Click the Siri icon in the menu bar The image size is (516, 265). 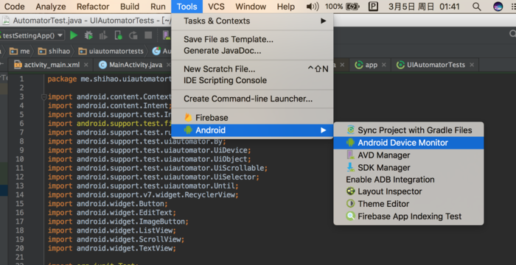[498, 7]
